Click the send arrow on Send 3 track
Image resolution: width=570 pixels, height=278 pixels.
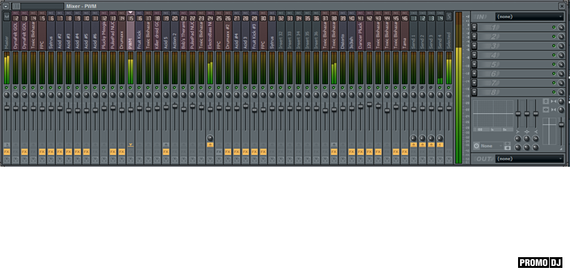(x=431, y=145)
